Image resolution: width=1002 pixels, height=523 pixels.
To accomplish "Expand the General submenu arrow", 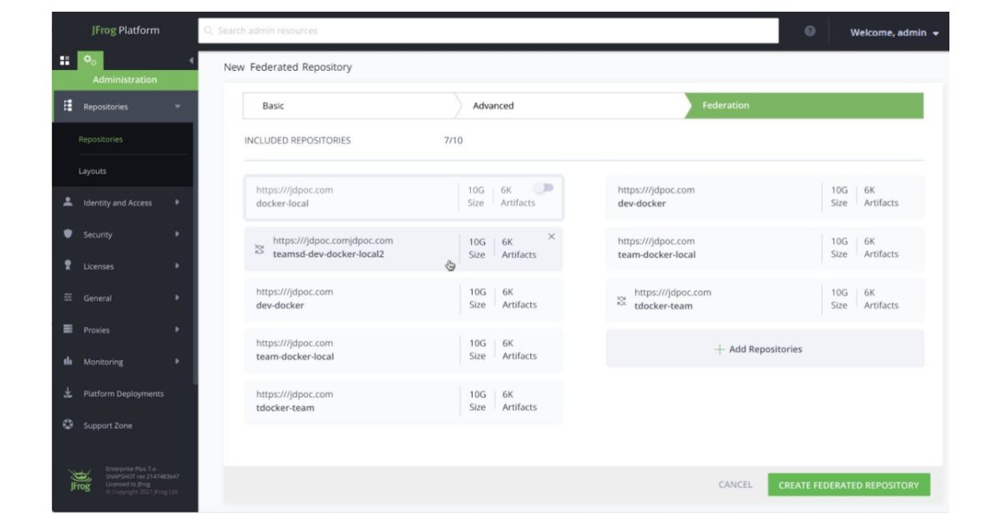I will tap(177, 298).
